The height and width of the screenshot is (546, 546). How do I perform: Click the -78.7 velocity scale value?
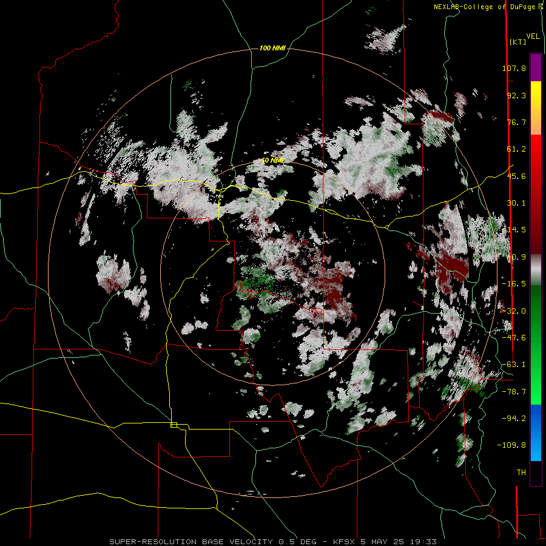point(514,392)
